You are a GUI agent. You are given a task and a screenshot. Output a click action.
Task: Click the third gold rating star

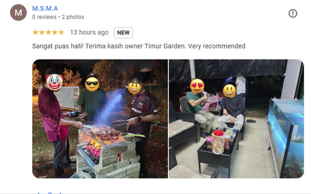49,32
